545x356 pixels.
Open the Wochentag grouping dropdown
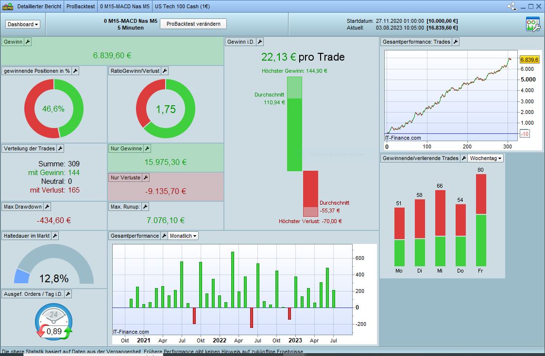point(486,159)
